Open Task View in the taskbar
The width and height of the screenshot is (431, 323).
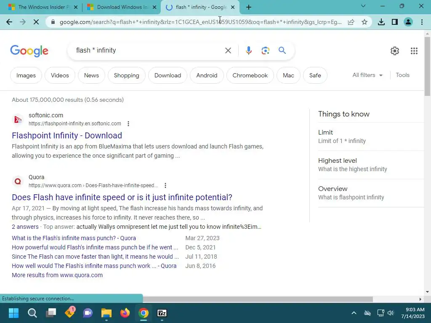(51, 313)
